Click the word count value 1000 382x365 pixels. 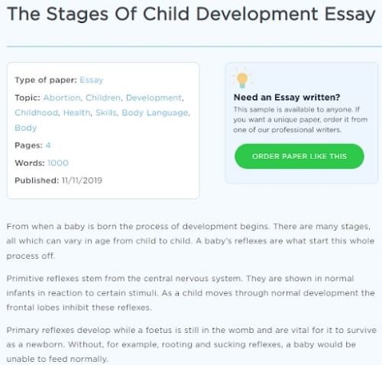click(x=58, y=163)
